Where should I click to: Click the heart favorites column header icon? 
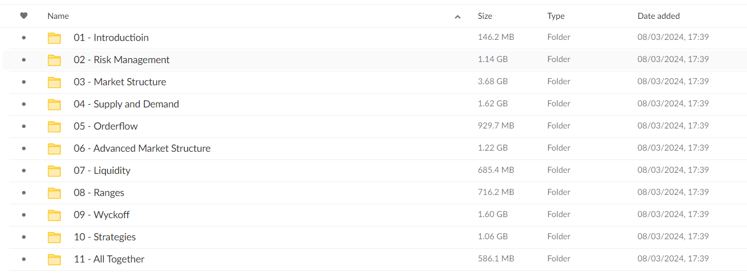[23, 16]
